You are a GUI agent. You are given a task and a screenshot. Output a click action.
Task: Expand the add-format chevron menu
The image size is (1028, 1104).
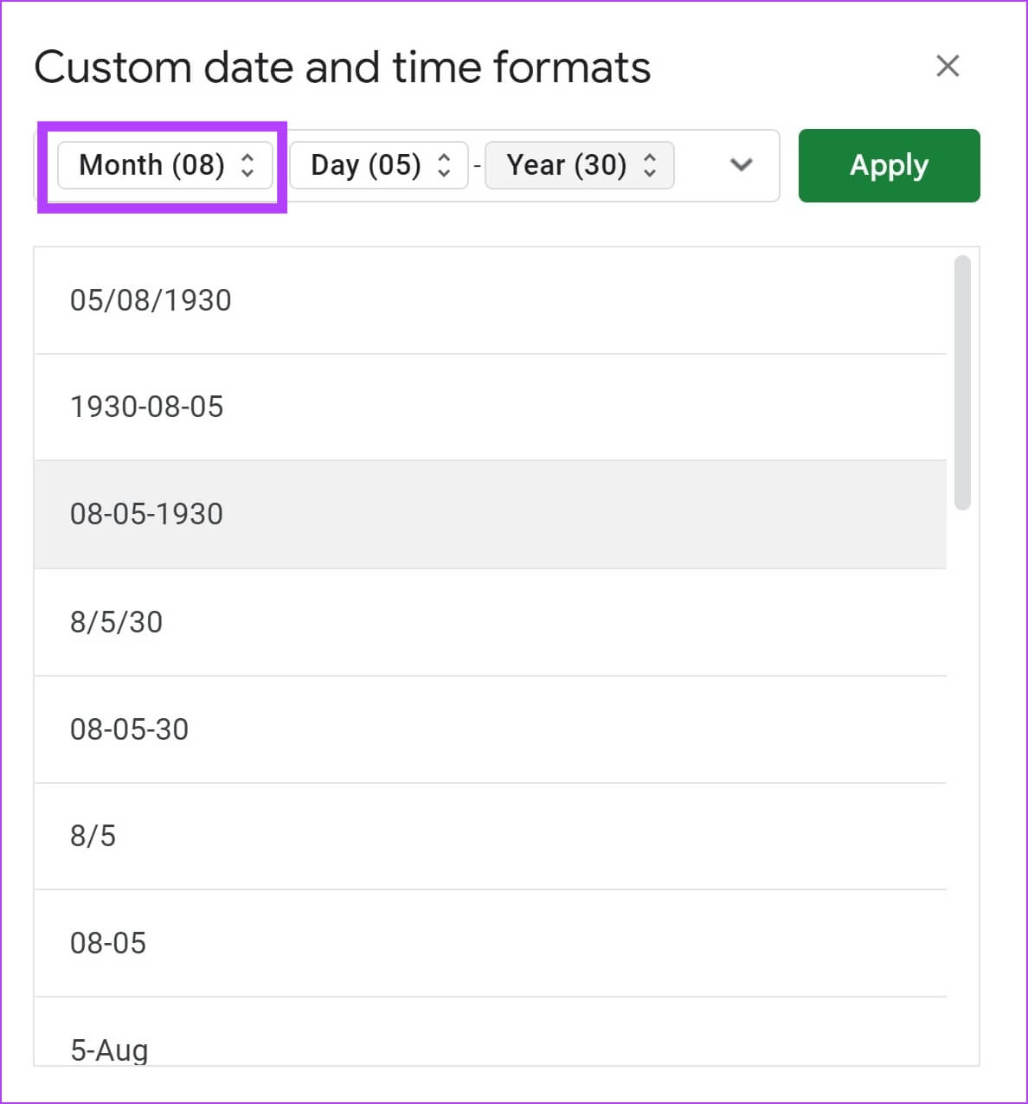pos(741,165)
